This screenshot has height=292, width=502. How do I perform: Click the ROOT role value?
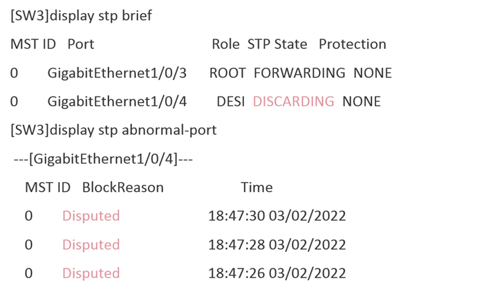tap(227, 73)
